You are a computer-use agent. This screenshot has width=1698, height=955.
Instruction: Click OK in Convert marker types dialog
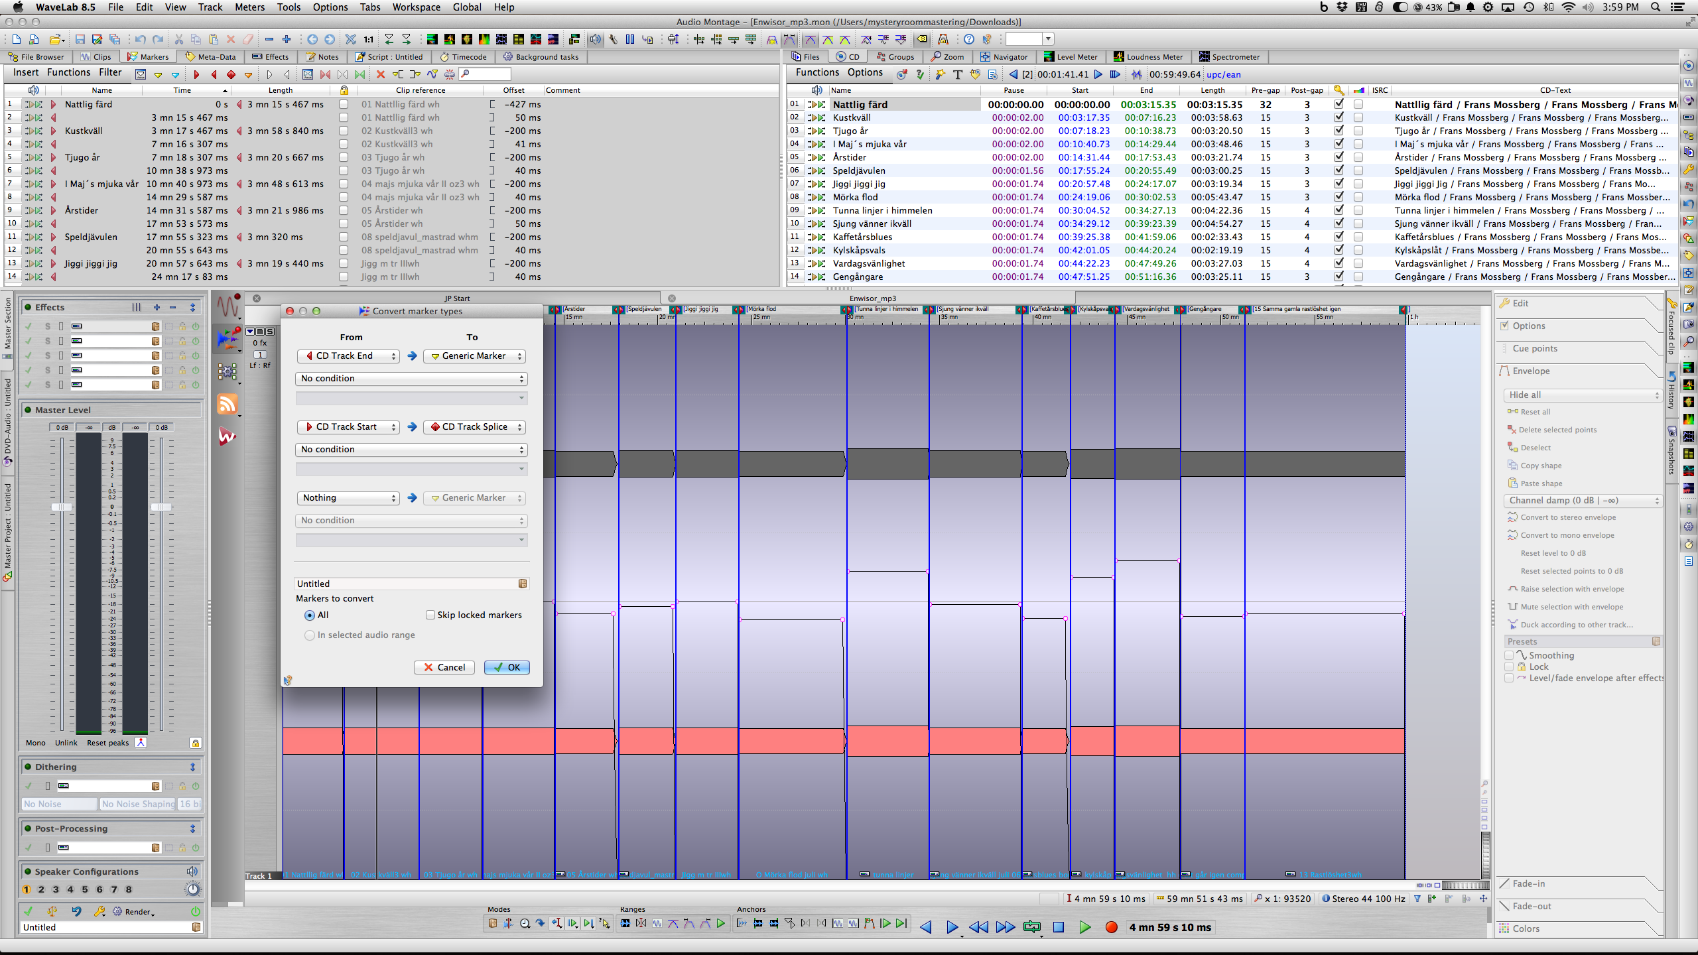point(507,667)
